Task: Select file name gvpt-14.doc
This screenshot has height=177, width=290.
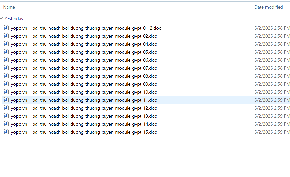Action: pos(84,124)
